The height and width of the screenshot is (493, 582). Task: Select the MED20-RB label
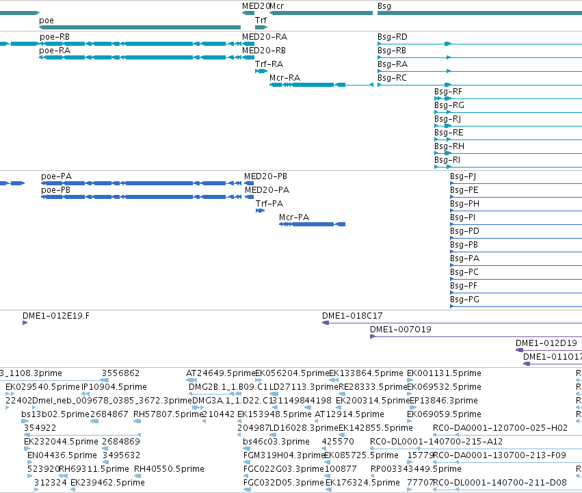pos(264,51)
